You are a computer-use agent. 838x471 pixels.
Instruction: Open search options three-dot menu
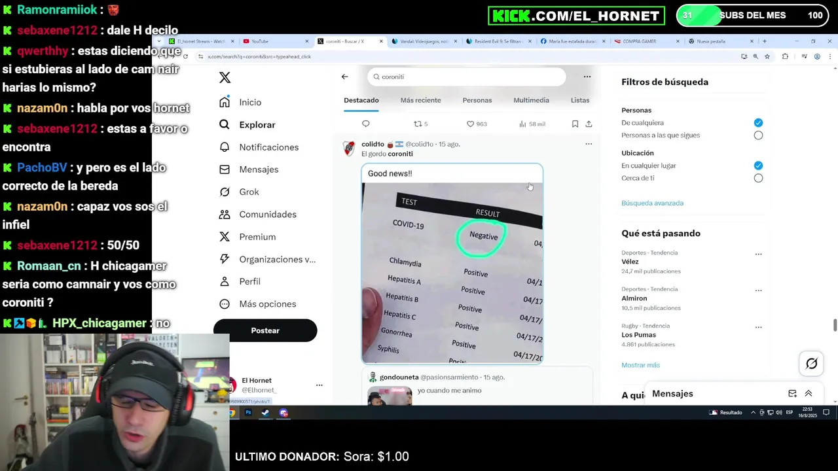pyautogui.click(x=587, y=77)
